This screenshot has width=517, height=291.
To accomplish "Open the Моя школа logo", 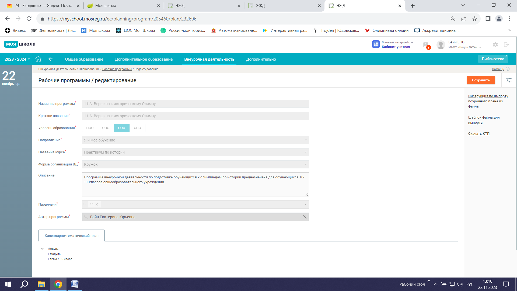I will (x=20, y=44).
